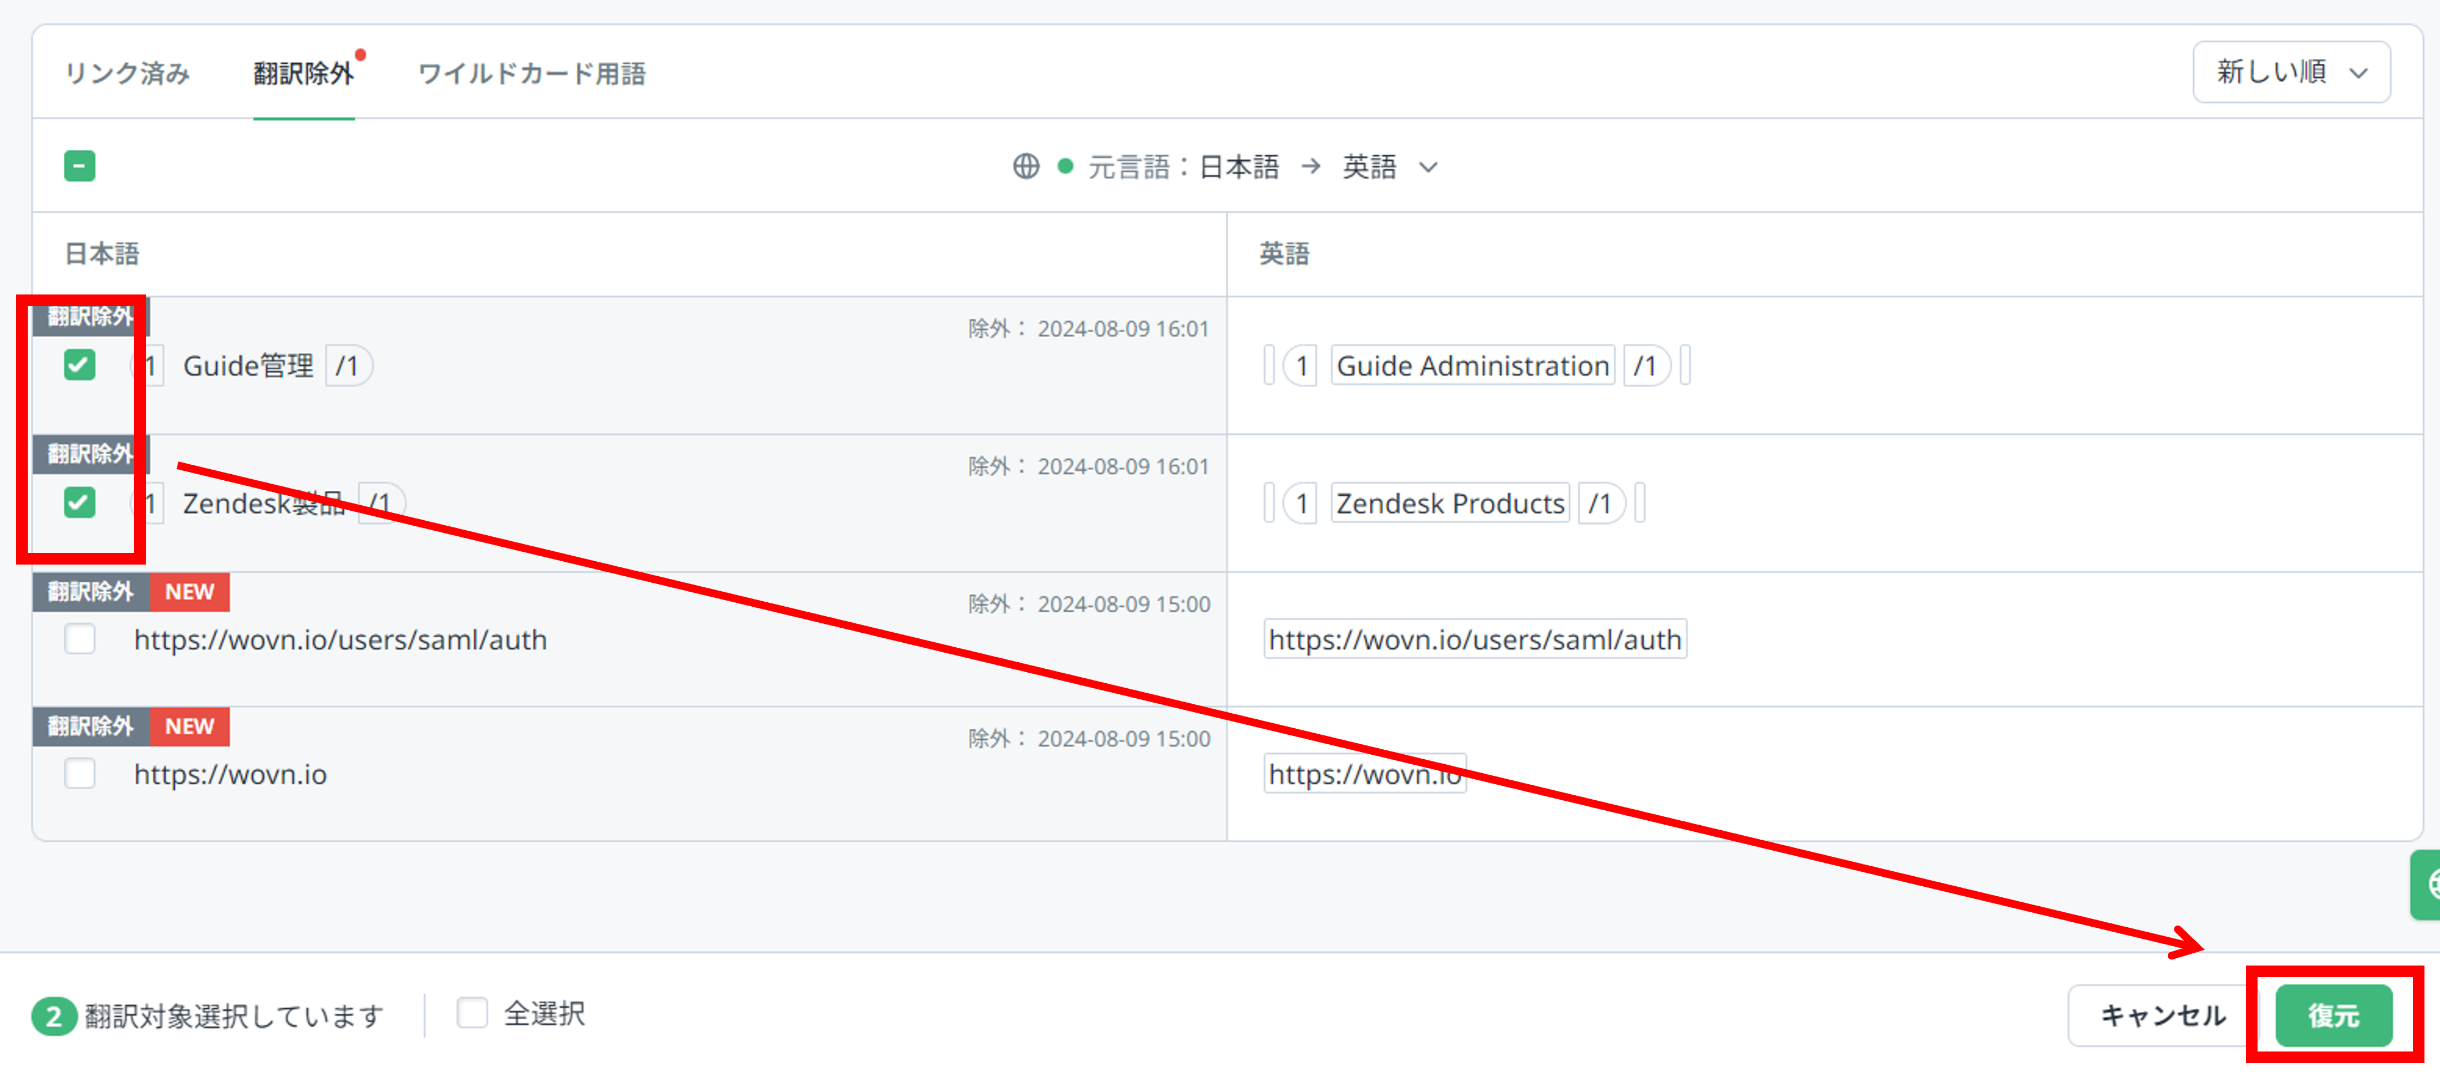Click the /1 closing tag after Guide管理

click(x=348, y=367)
